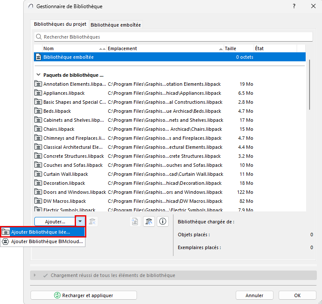The image size is (322, 304).
Task: Click the 82 Mo size value
Action: [x=246, y=201]
